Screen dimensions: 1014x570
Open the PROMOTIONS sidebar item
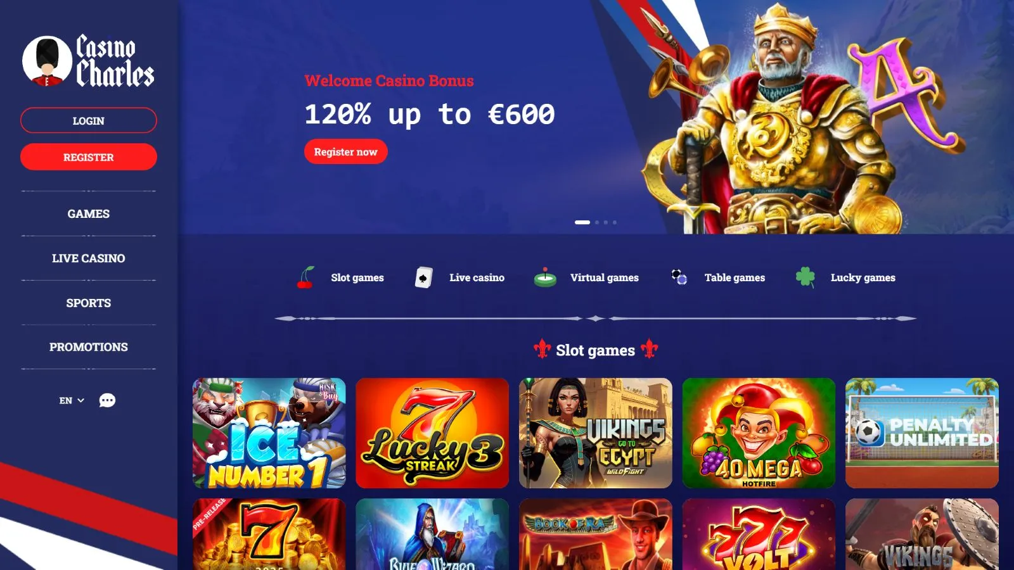pyautogui.click(x=89, y=347)
